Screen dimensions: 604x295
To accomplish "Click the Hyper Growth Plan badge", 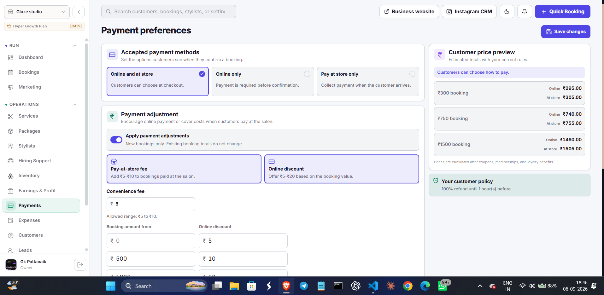I will pyautogui.click(x=44, y=26).
